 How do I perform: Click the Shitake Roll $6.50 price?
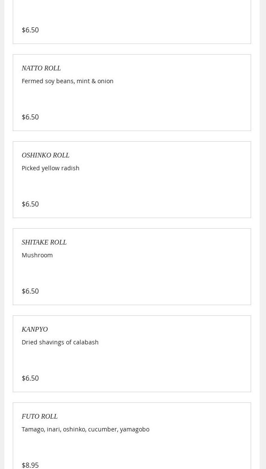pyautogui.click(x=30, y=291)
